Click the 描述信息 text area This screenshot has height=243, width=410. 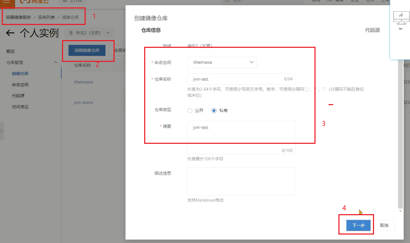[x=241, y=181]
